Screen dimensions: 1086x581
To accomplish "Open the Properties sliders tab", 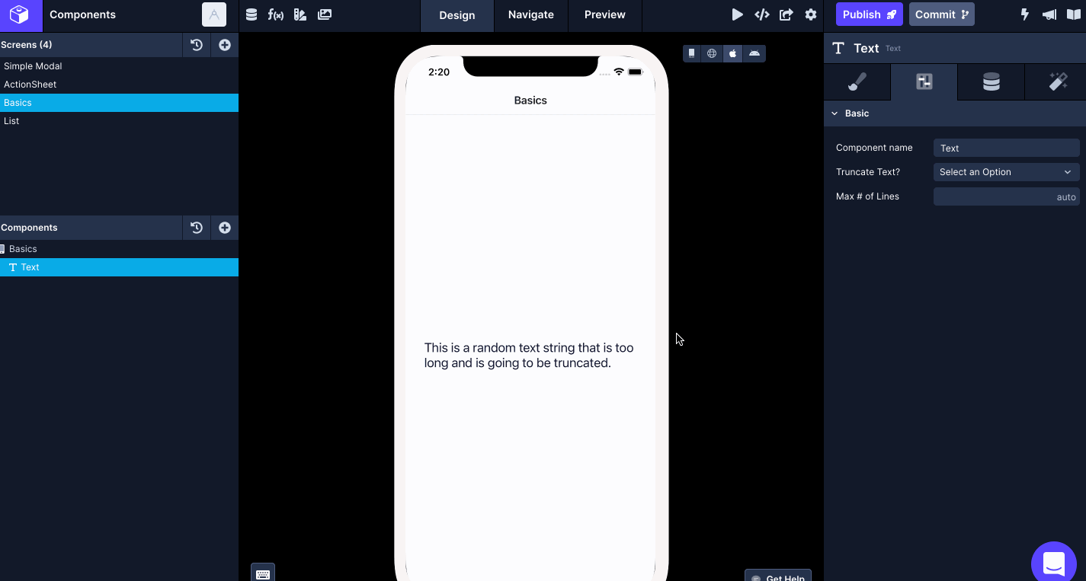I will click(924, 82).
